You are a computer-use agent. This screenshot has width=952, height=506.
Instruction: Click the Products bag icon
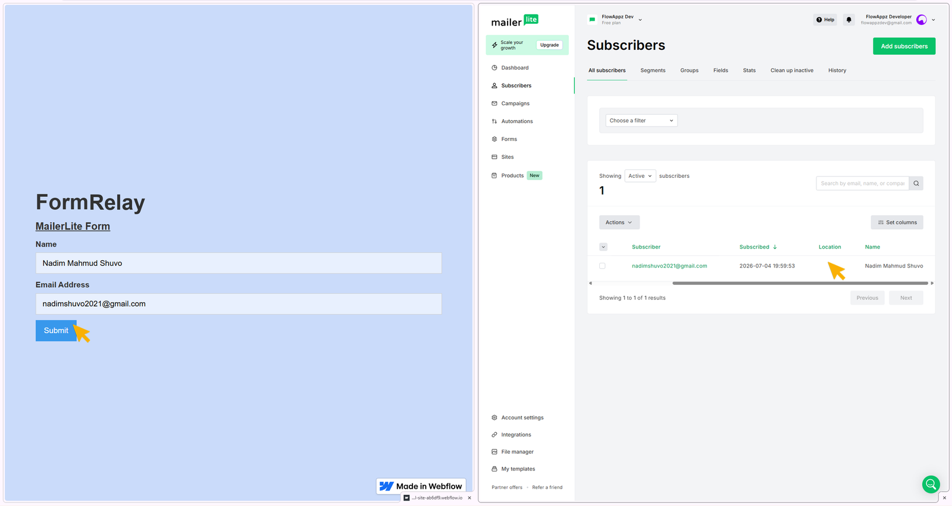tap(494, 175)
